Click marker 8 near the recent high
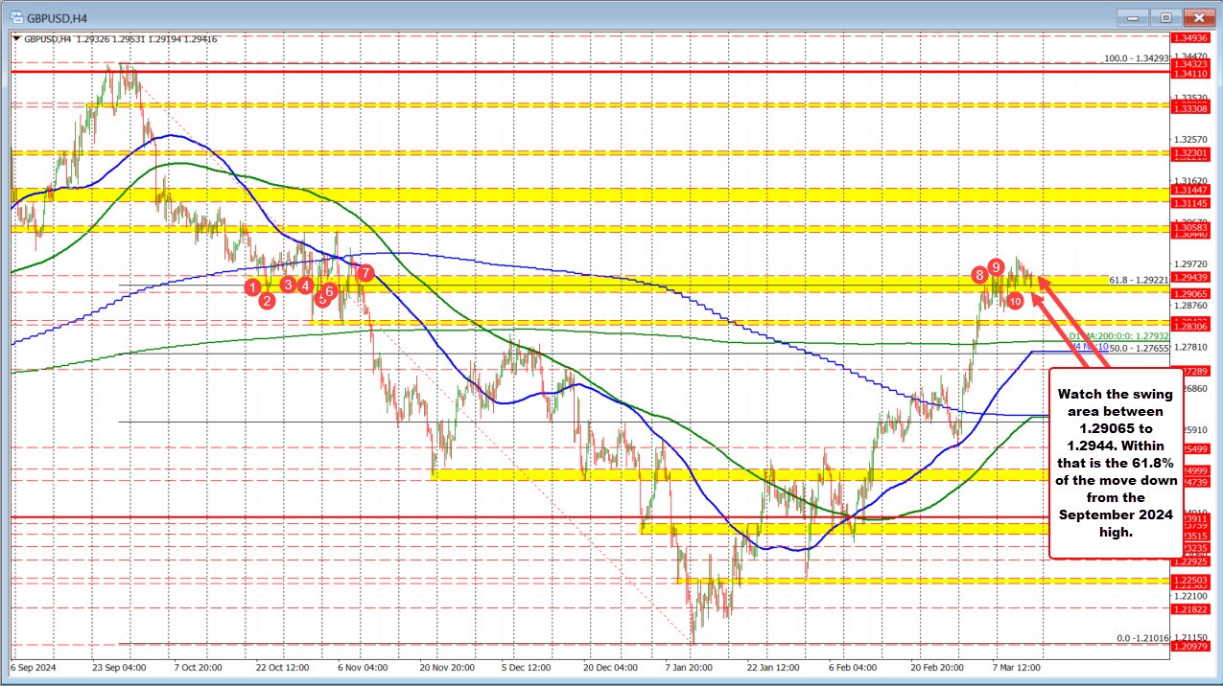 tap(978, 277)
